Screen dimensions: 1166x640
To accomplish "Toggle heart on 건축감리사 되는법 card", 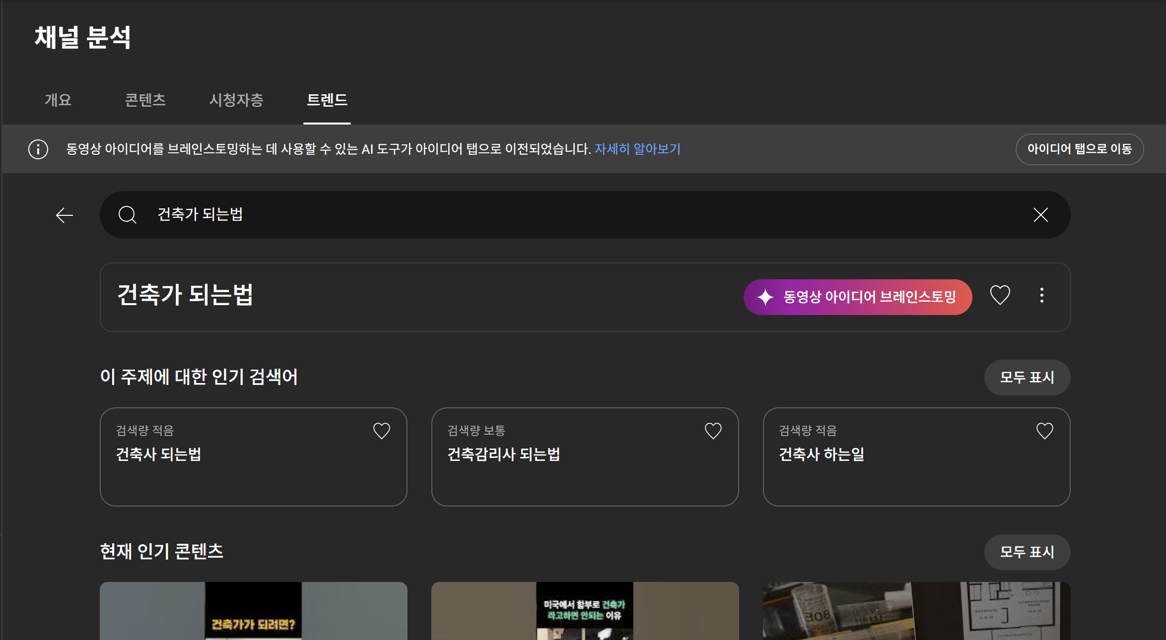I will (713, 431).
